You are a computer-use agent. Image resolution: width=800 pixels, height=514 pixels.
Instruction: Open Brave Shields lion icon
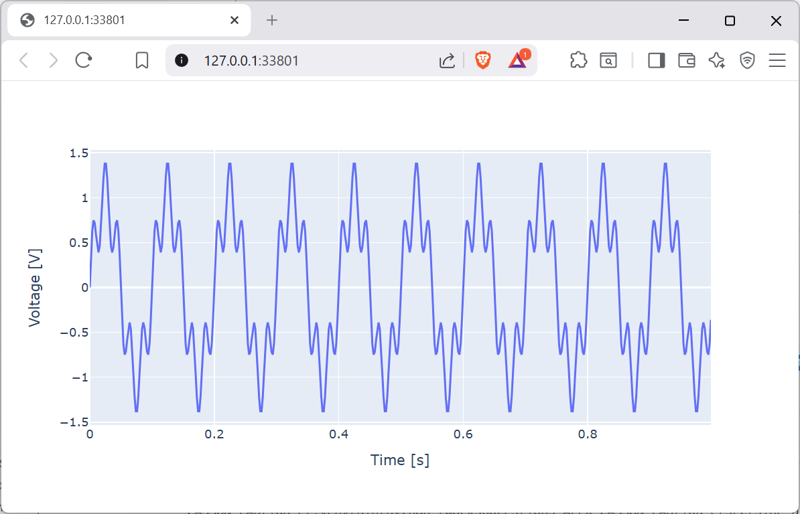click(482, 61)
